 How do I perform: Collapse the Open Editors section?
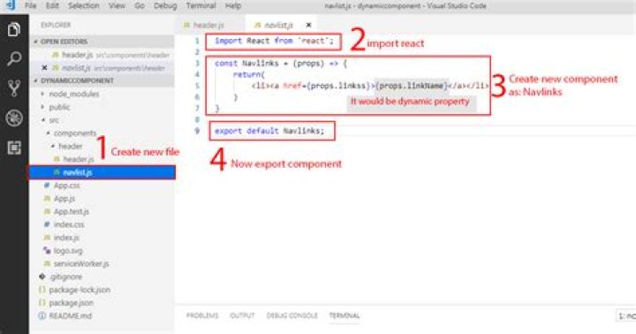coord(102,42)
